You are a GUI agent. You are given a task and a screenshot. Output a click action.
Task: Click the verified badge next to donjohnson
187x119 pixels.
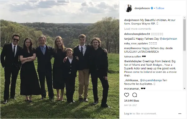coord(152,8)
